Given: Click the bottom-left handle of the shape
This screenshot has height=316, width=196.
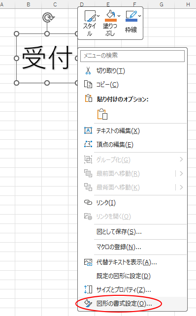Looking at the screenshot, I should coord(17,83).
